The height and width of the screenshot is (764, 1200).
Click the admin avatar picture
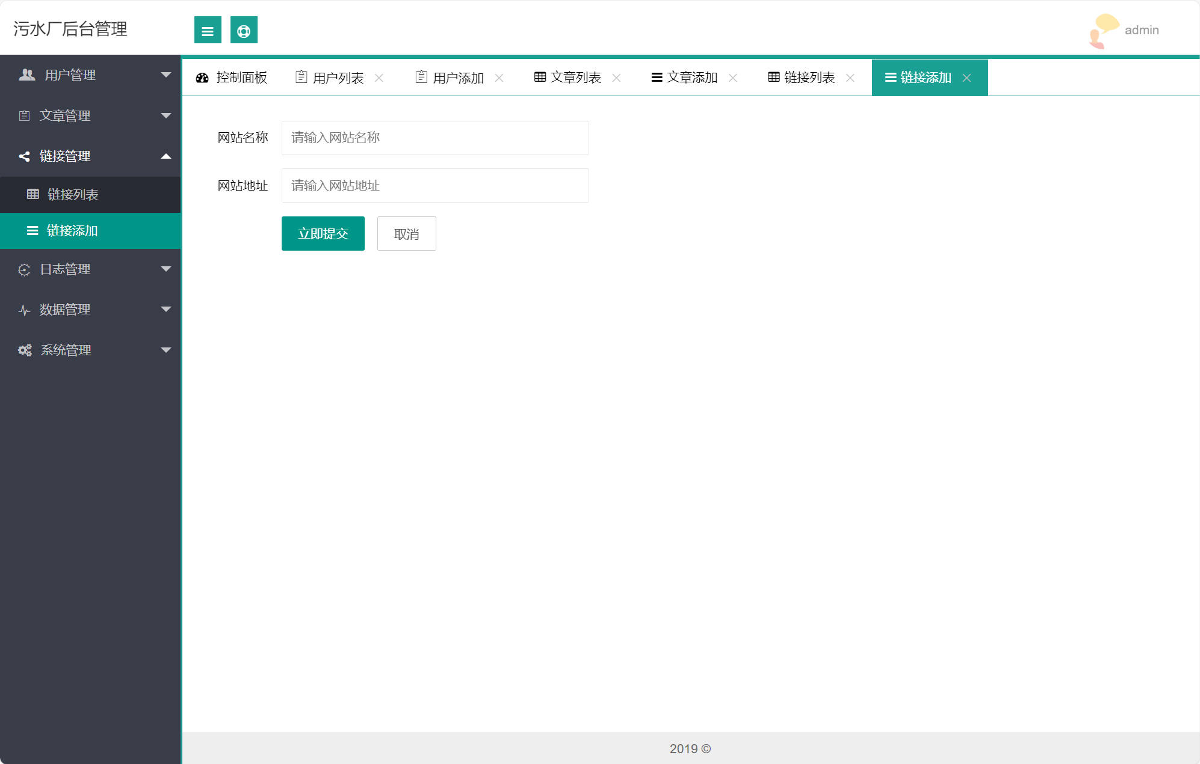1102,29
